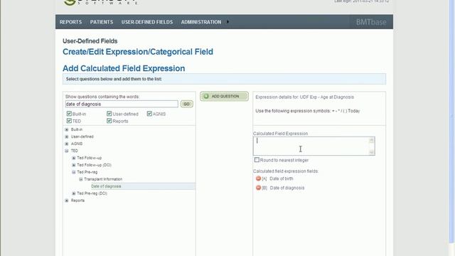
Task: Remove field [A] Date of birth
Action: (x=258, y=178)
